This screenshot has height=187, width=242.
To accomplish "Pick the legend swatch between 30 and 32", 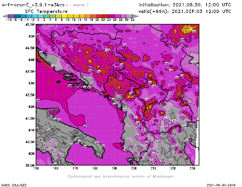I will point(129,16).
